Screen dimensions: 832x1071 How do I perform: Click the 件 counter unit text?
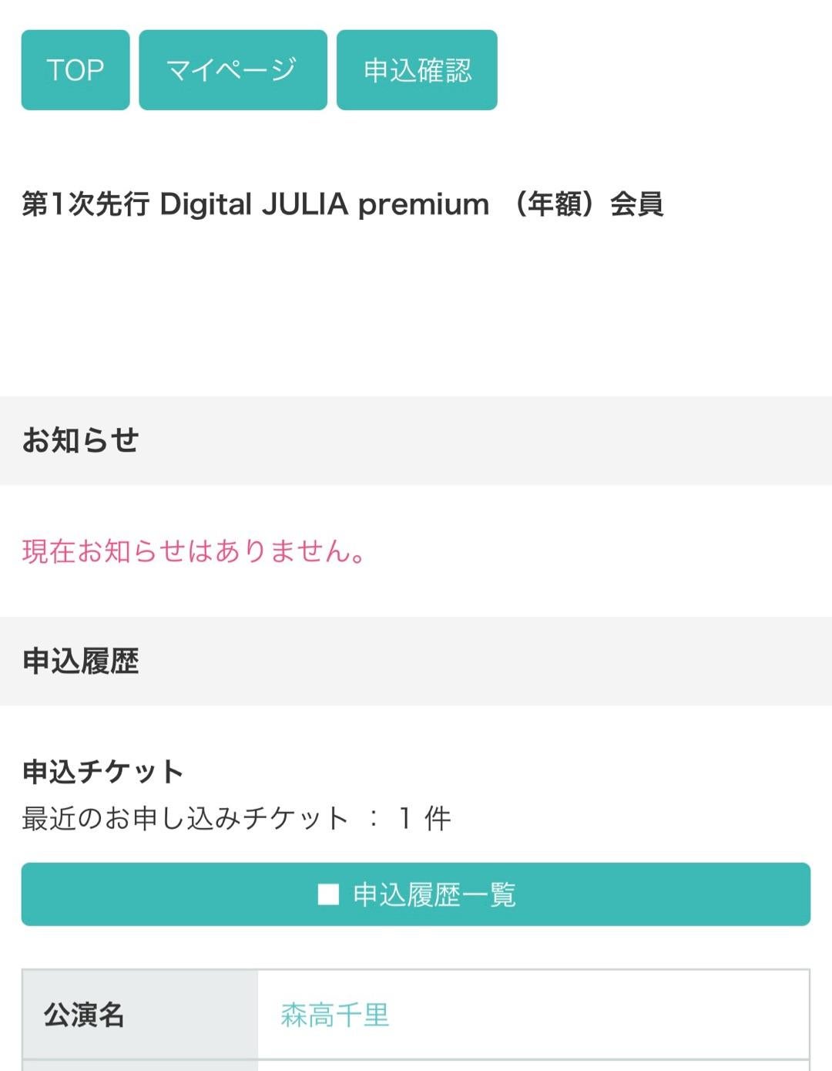(438, 818)
